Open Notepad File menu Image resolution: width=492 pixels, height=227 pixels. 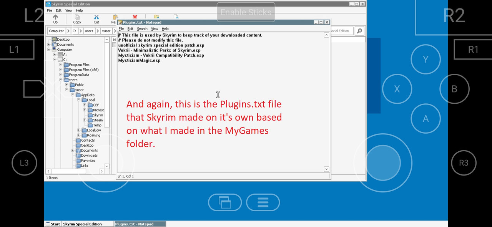click(x=121, y=29)
